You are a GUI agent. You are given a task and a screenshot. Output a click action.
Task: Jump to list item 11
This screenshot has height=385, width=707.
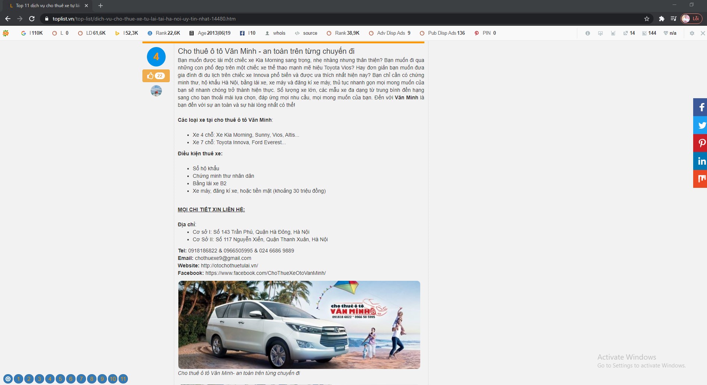[x=123, y=379]
